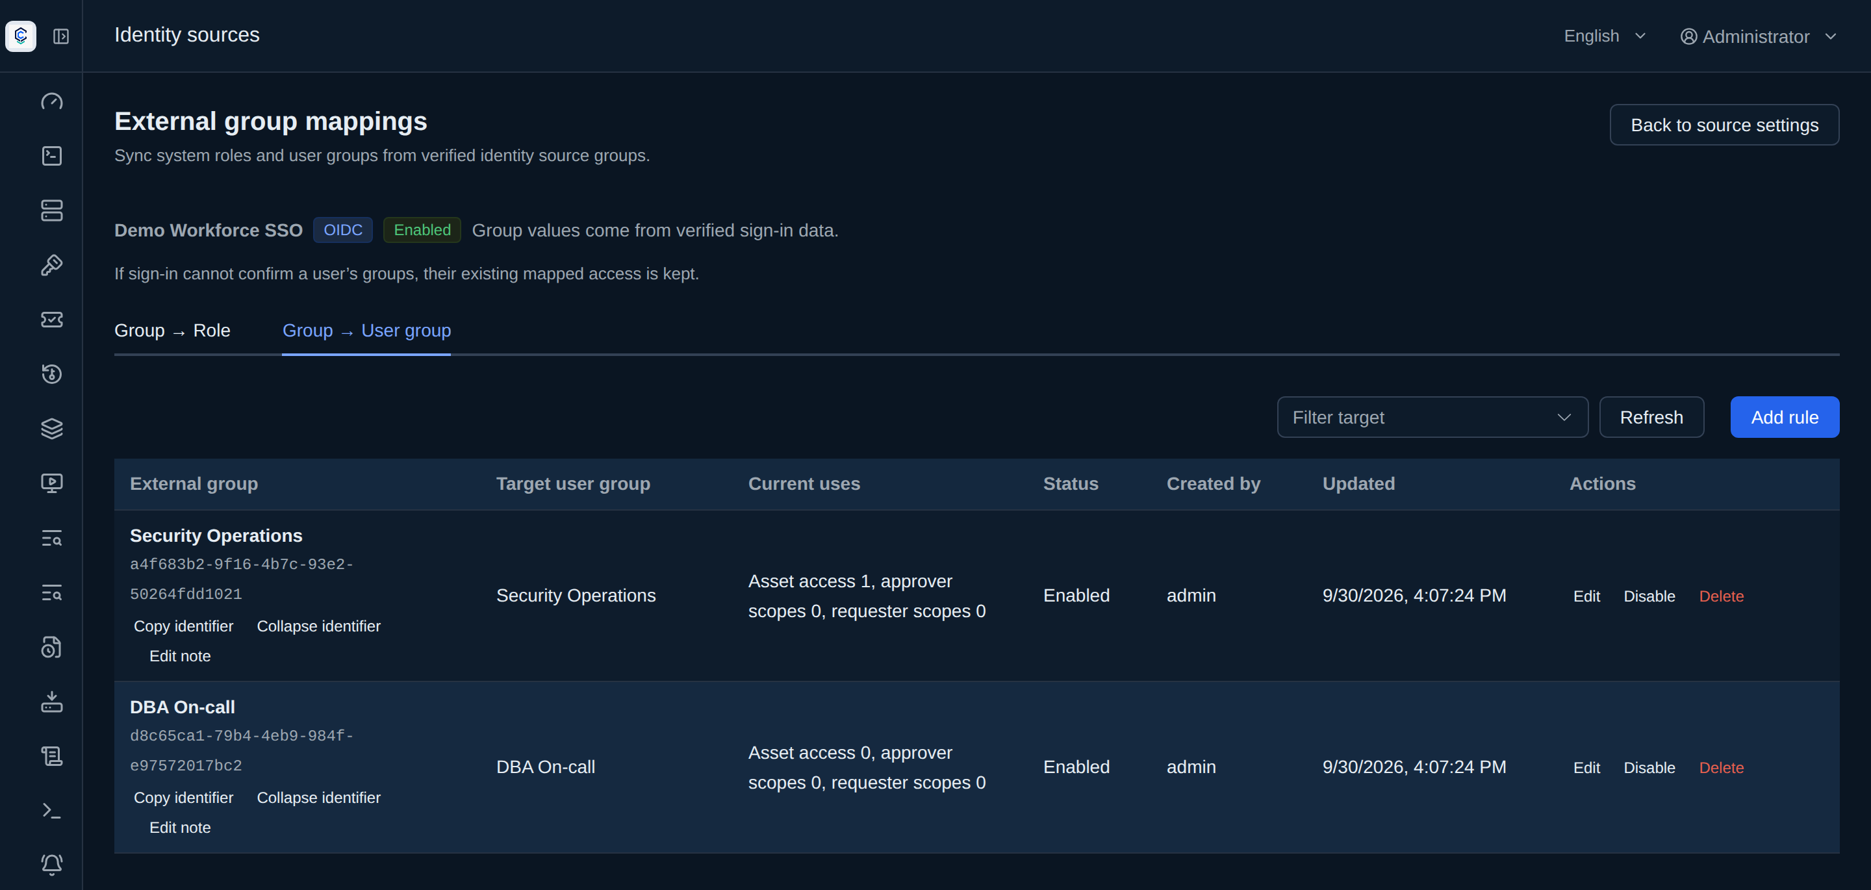Image resolution: width=1871 pixels, height=890 pixels.
Task: Click the Add rule button
Action: 1785,417
